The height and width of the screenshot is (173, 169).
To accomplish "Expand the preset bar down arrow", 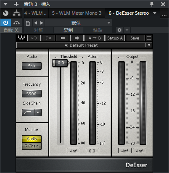I will (x=149, y=45).
